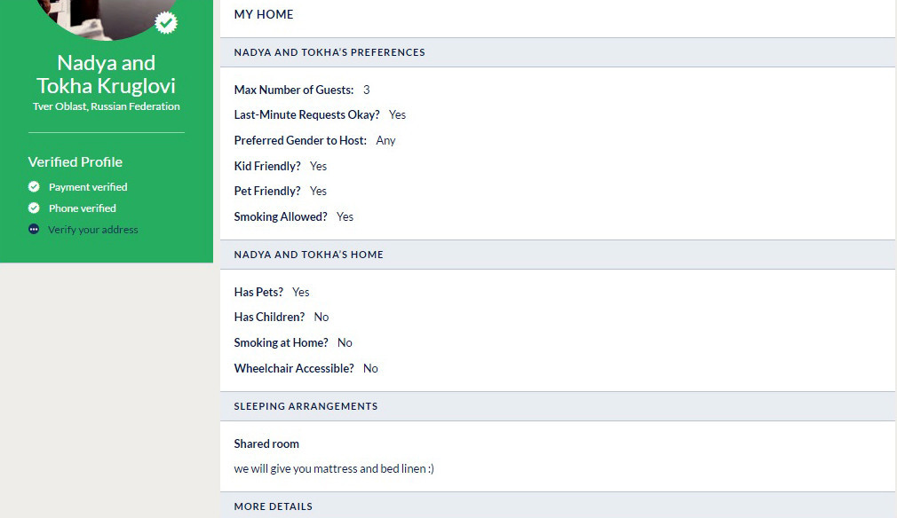Click the Payment verified label
The height and width of the screenshot is (518, 897).
click(88, 187)
